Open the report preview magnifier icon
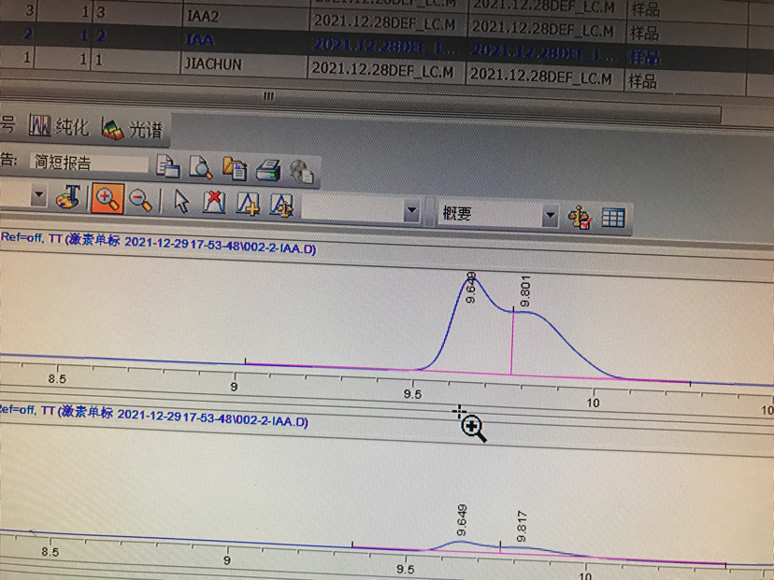Image resolution: width=774 pixels, height=580 pixels. [x=201, y=167]
